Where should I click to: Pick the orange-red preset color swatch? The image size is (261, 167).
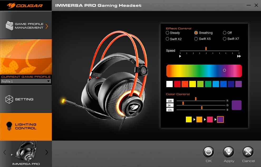pyautogui.click(x=185, y=84)
